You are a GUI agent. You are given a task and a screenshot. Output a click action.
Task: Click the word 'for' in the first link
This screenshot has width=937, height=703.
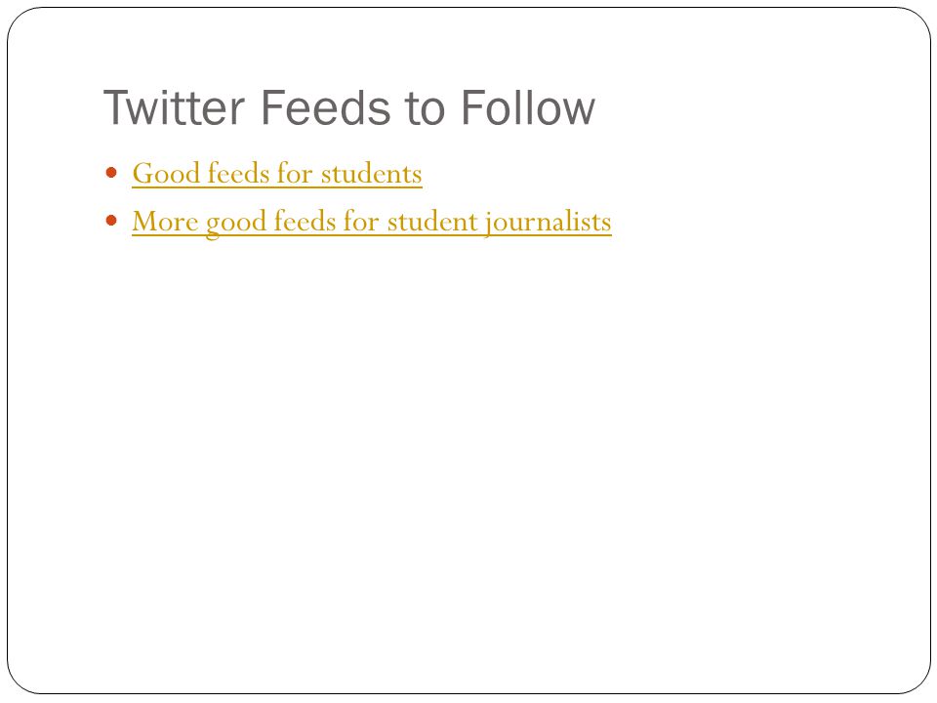tap(295, 174)
